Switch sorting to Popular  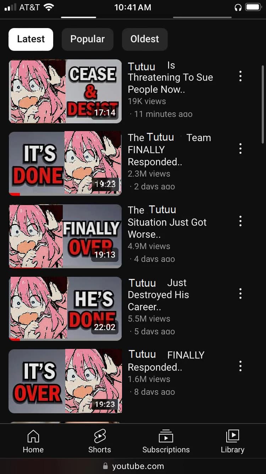click(88, 39)
